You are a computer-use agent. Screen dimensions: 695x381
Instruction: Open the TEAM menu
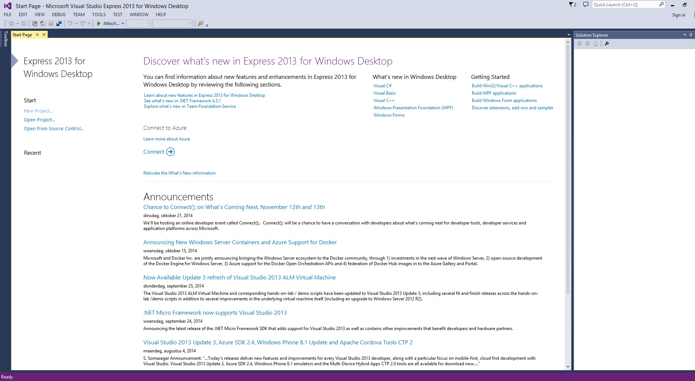pos(79,15)
